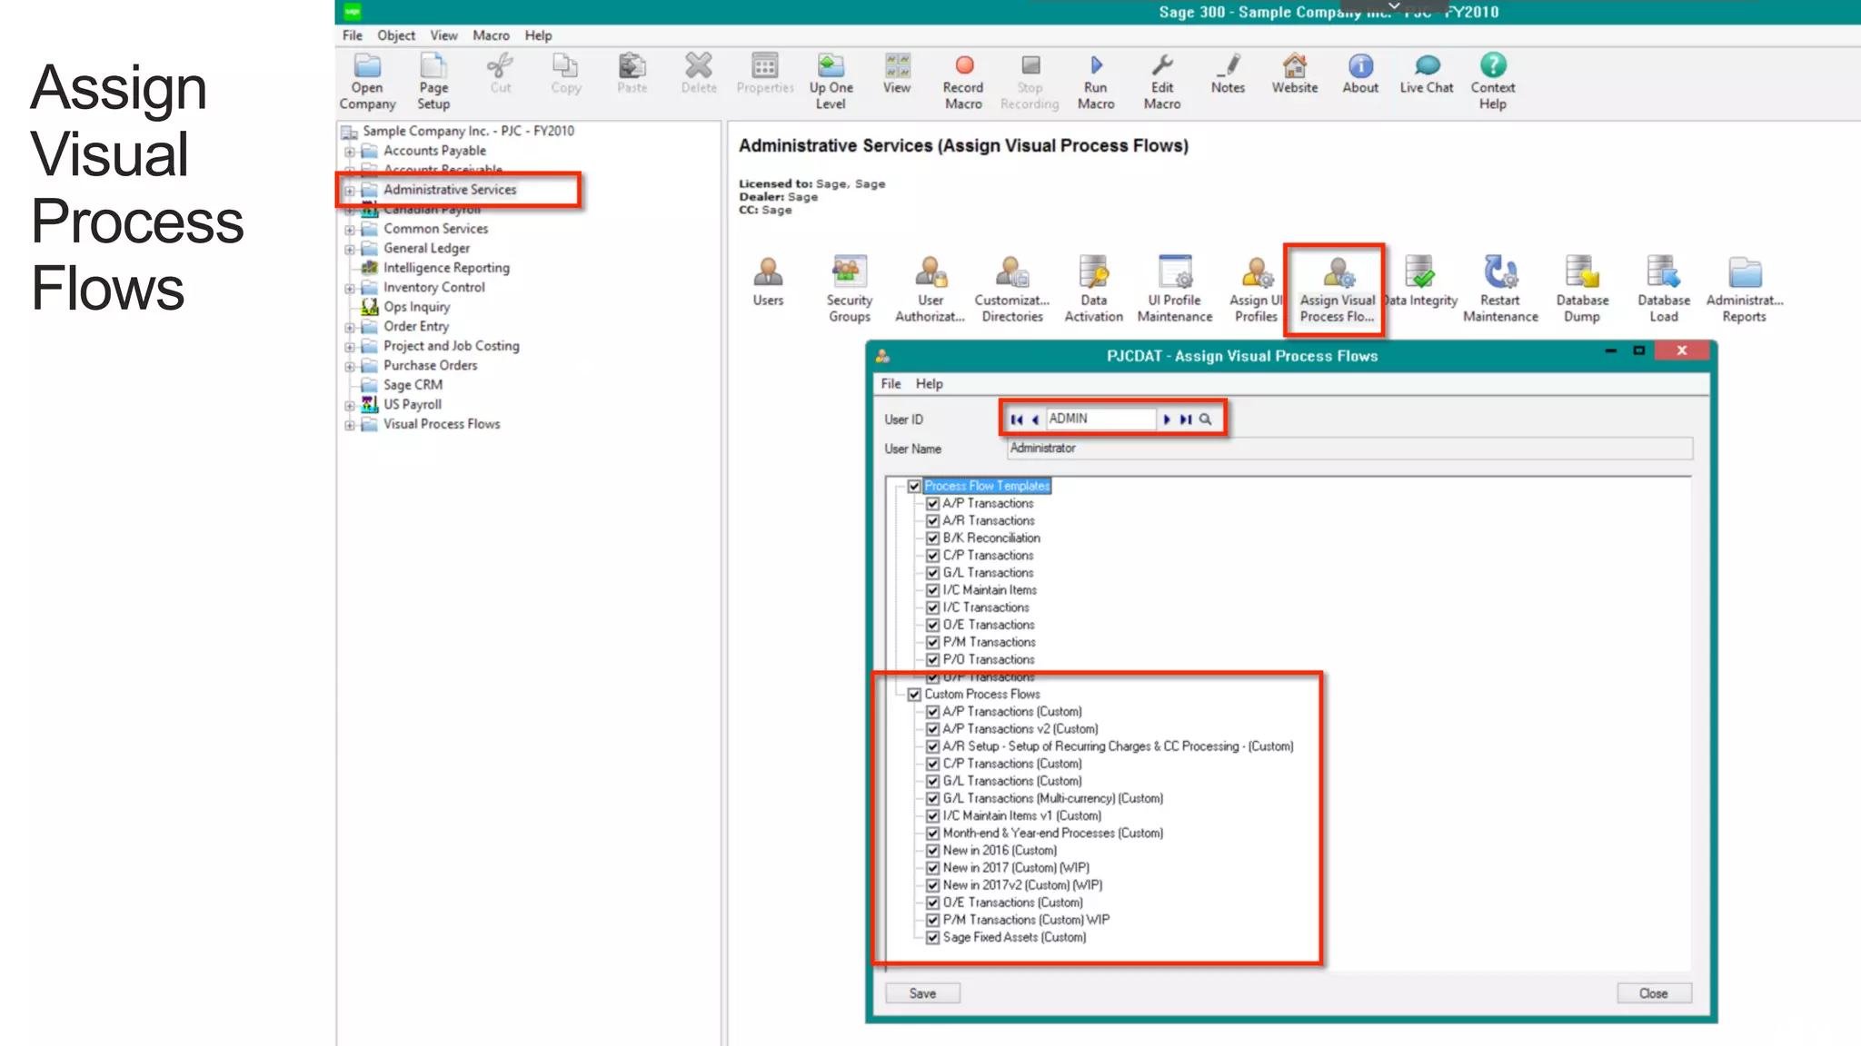
Task: Open the Macro menu
Action: click(491, 35)
